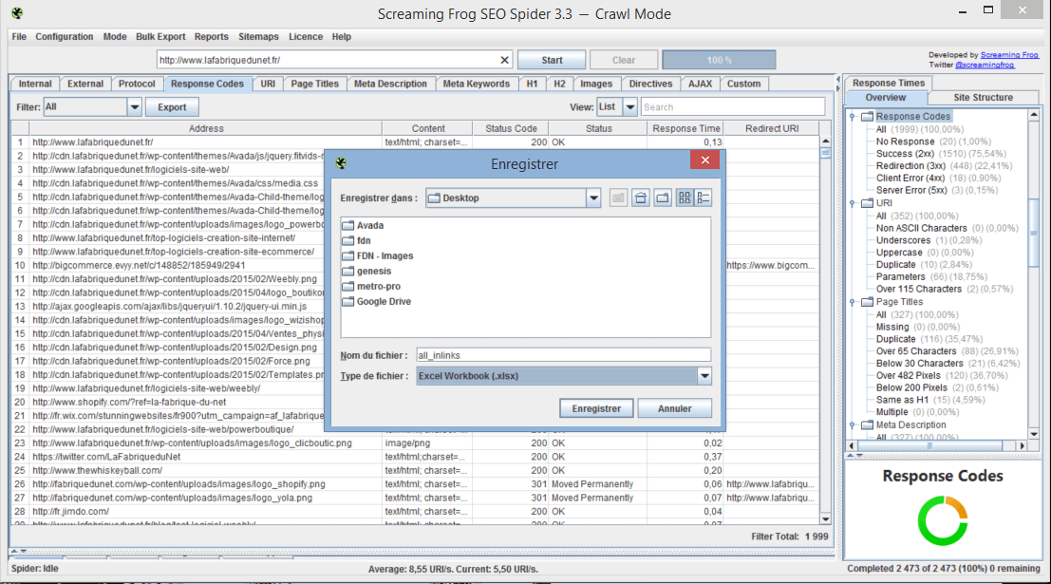The height and width of the screenshot is (584, 1051).
Task: Switch to the Page Titles tab
Action: pyautogui.click(x=314, y=84)
